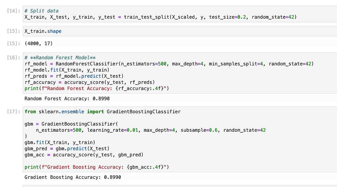Click the rf_accuracy = accuracy_score line
The width and height of the screenshot is (337, 187).
click(x=90, y=82)
